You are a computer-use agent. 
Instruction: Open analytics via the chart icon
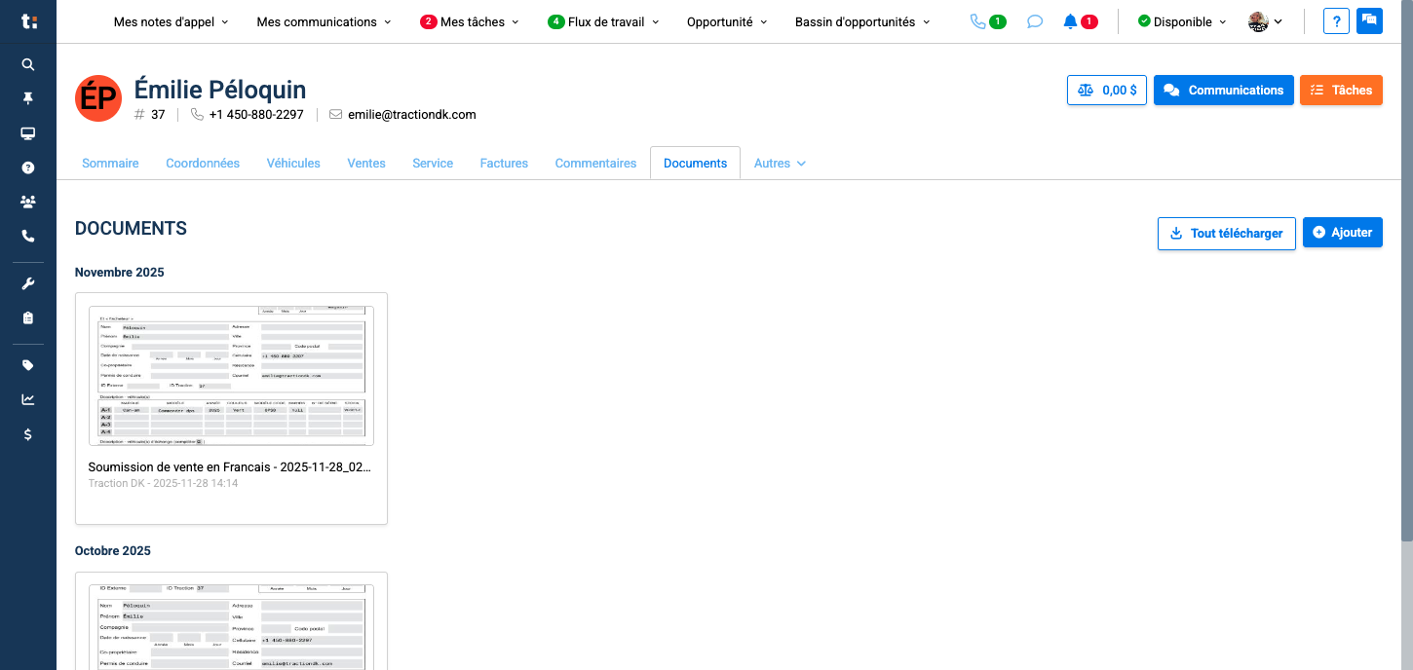coord(27,398)
